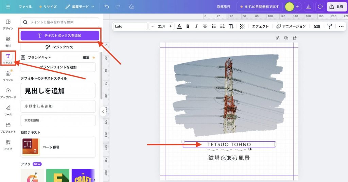Click the 京都旅行 design title
Image resolution: width=348 pixels, height=182 pixels.
224,7
